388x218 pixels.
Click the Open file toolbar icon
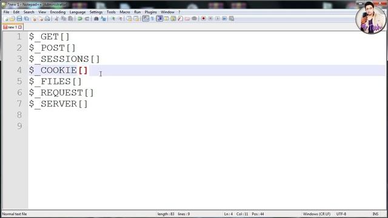point(12,19)
